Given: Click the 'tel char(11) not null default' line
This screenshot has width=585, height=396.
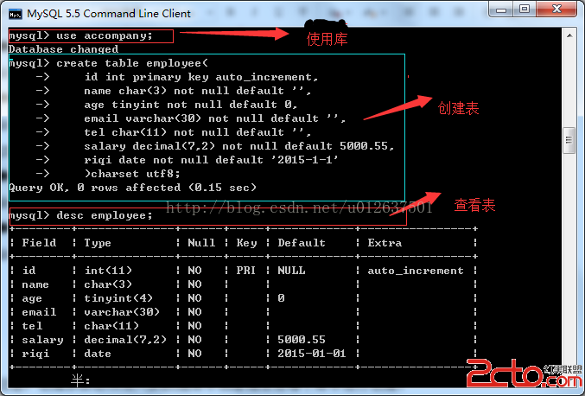Looking at the screenshot, I should (197, 132).
